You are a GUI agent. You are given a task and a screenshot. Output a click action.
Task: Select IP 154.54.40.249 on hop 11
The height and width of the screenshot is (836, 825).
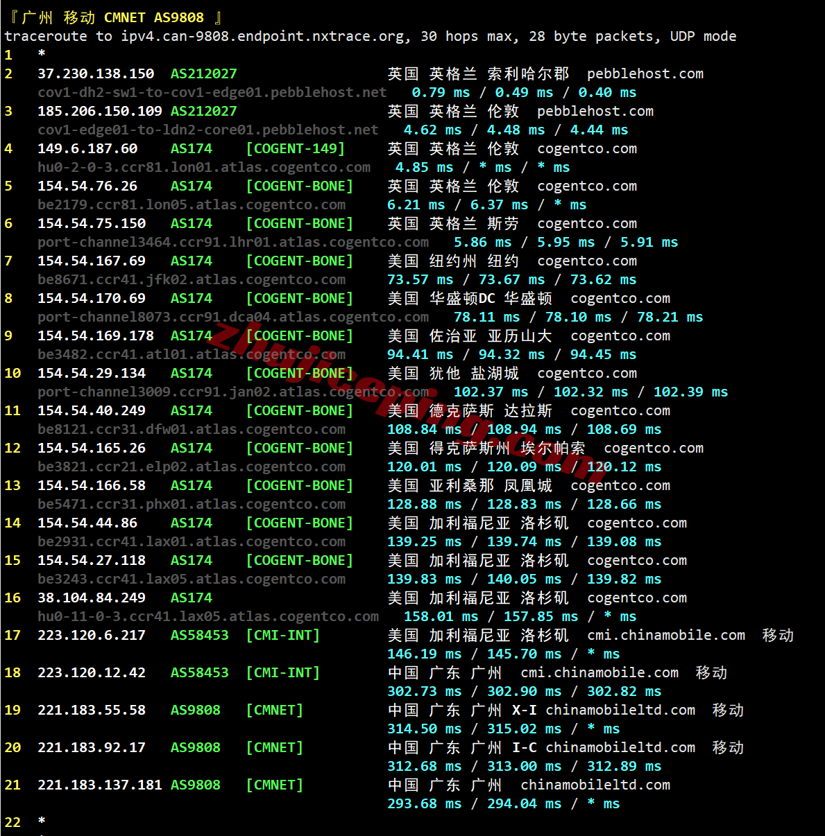92,410
